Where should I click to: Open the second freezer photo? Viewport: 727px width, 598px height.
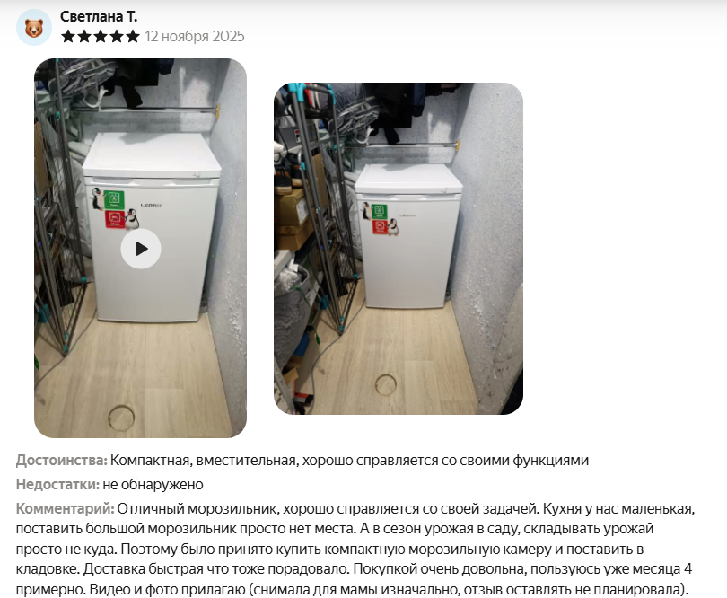[x=399, y=249]
